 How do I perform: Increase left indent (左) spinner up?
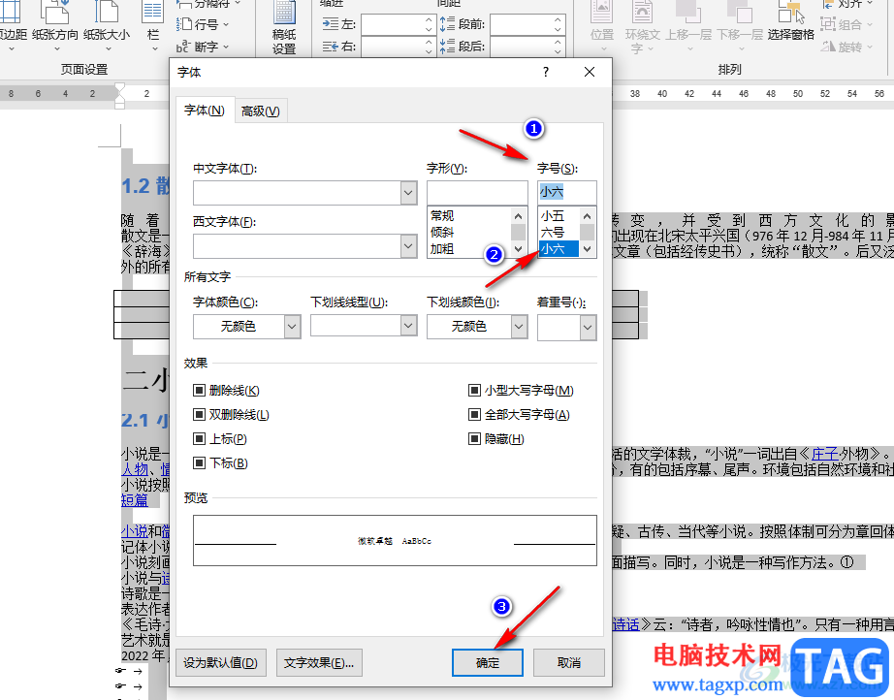click(430, 20)
